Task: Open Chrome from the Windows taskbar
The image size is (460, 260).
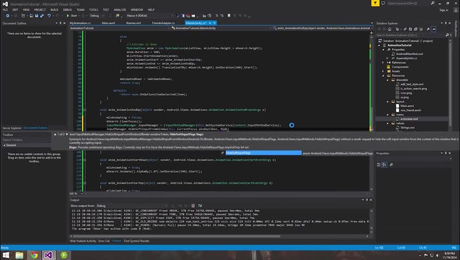Action: click(34, 255)
